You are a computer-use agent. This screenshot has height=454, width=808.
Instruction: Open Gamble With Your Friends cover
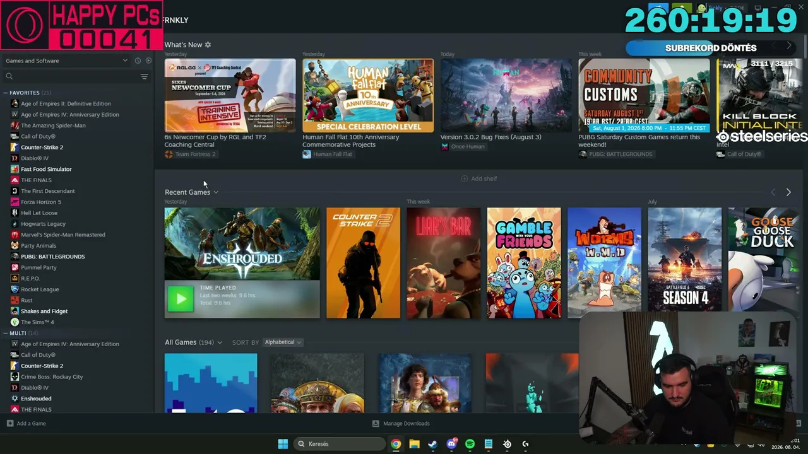(x=524, y=263)
